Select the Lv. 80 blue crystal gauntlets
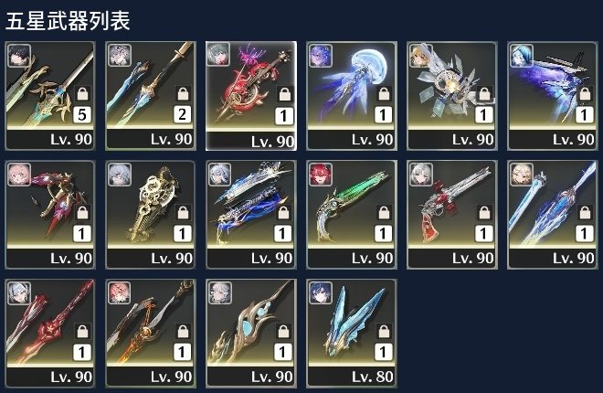 pyautogui.click(x=352, y=334)
